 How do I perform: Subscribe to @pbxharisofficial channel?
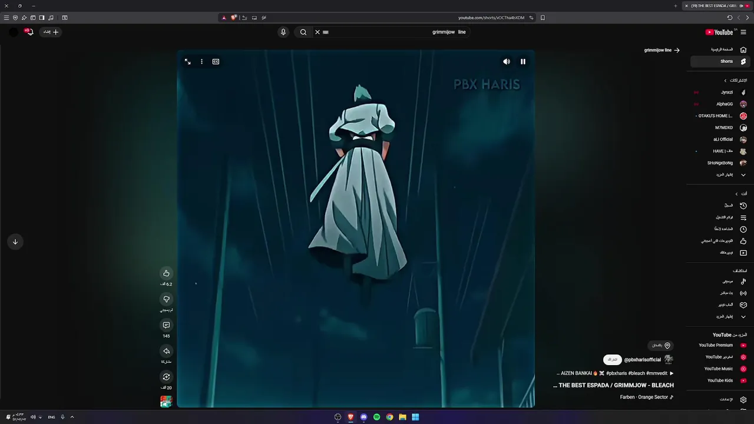pyautogui.click(x=612, y=359)
